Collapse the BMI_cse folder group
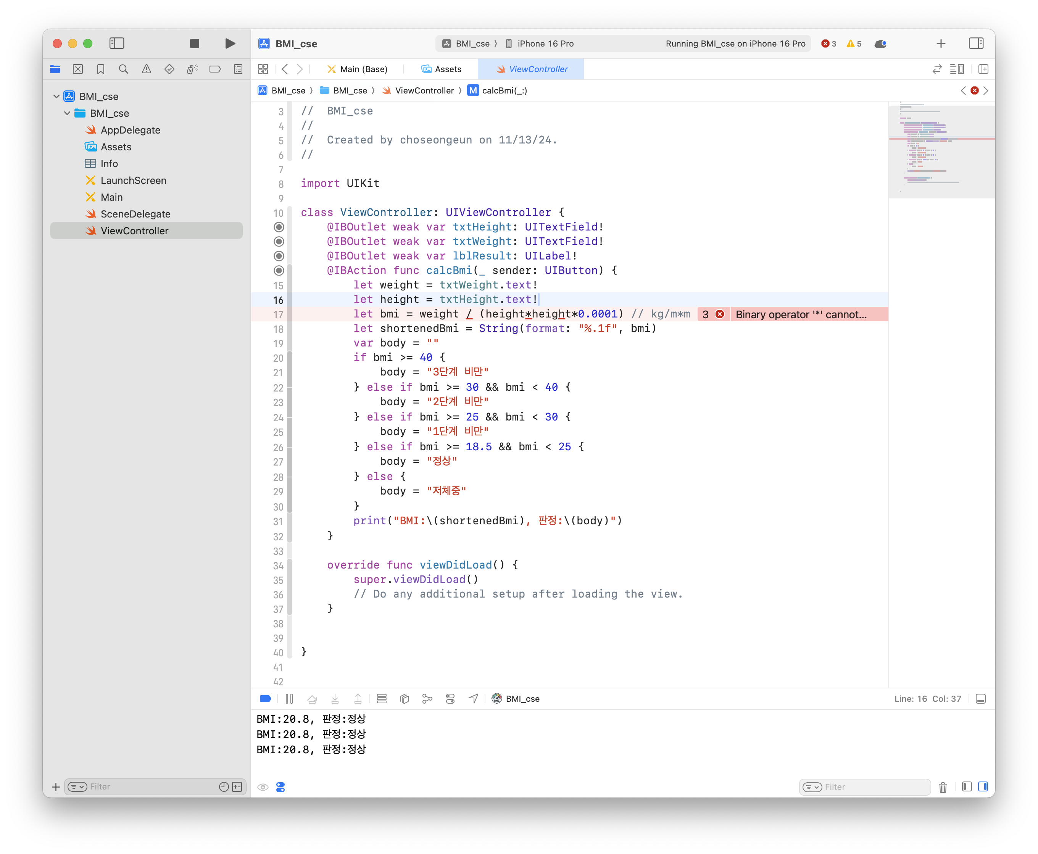 (x=68, y=113)
